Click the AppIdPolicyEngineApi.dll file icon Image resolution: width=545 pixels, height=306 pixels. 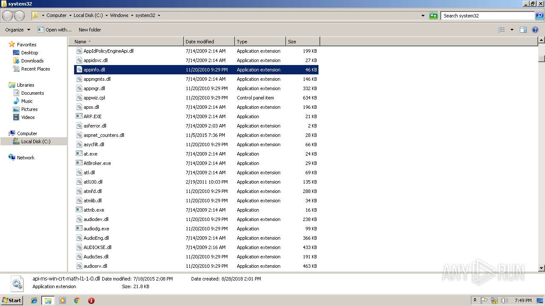[x=79, y=51]
